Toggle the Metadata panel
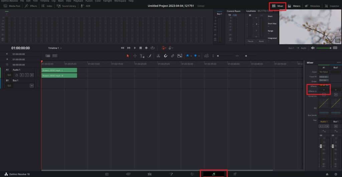 click(x=312, y=6)
